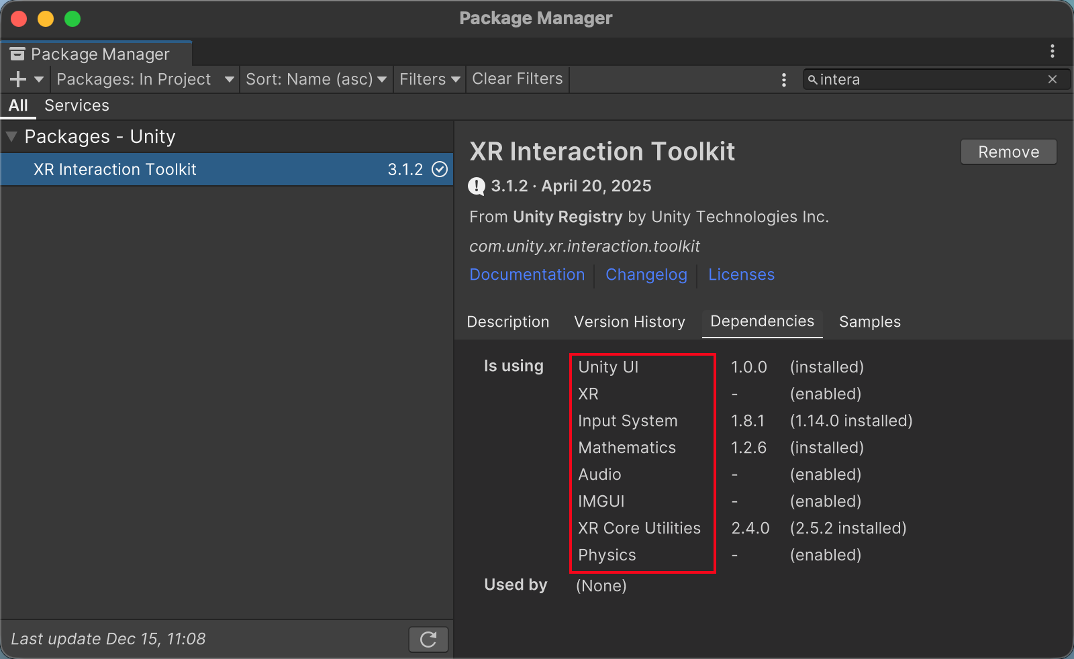The image size is (1074, 659).
Task: Open the Documentation link
Action: pyautogui.click(x=527, y=274)
